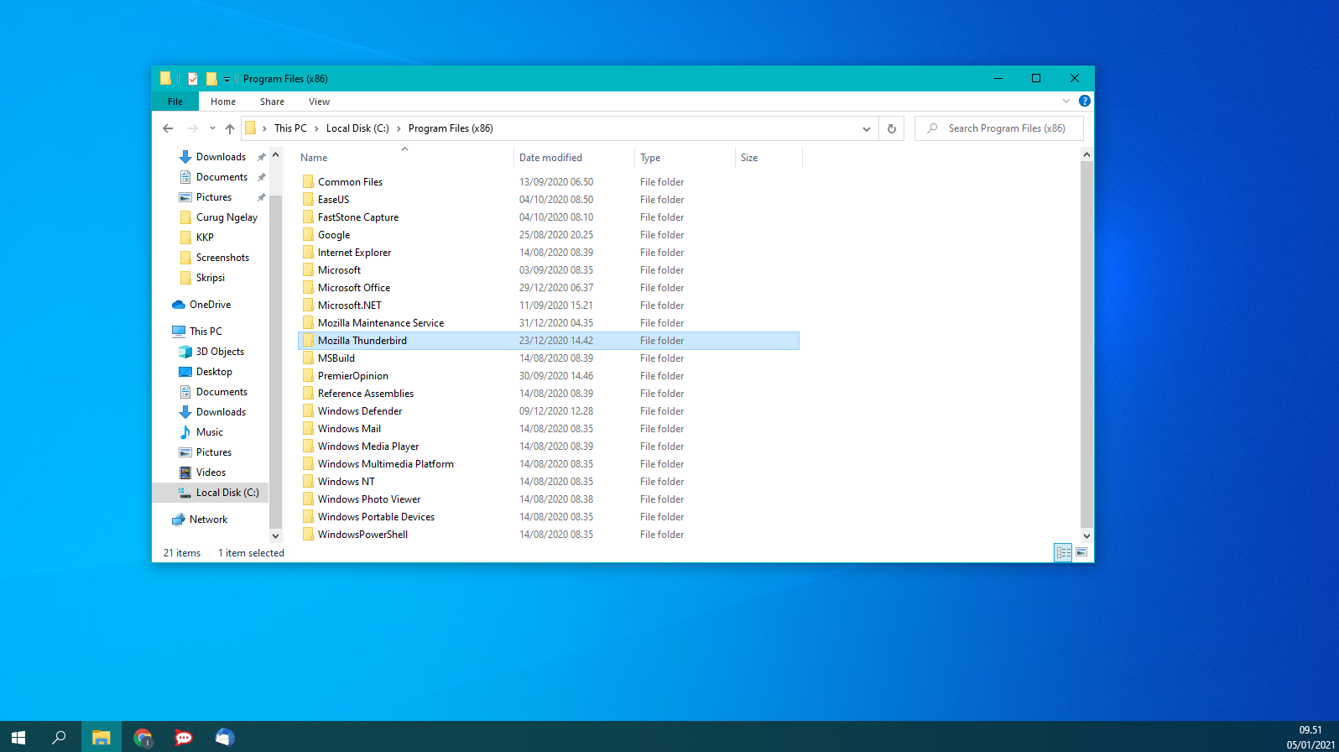The width and height of the screenshot is (1339, 752).
Task: Click Local Disk (C:) in the address breadcrumb
Action: coord(357,128)
